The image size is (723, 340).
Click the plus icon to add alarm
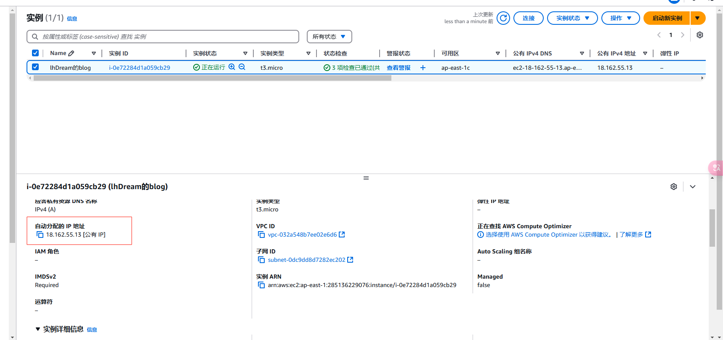coord(423,68)
